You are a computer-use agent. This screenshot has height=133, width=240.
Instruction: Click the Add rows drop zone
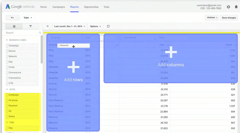(73, 82)
